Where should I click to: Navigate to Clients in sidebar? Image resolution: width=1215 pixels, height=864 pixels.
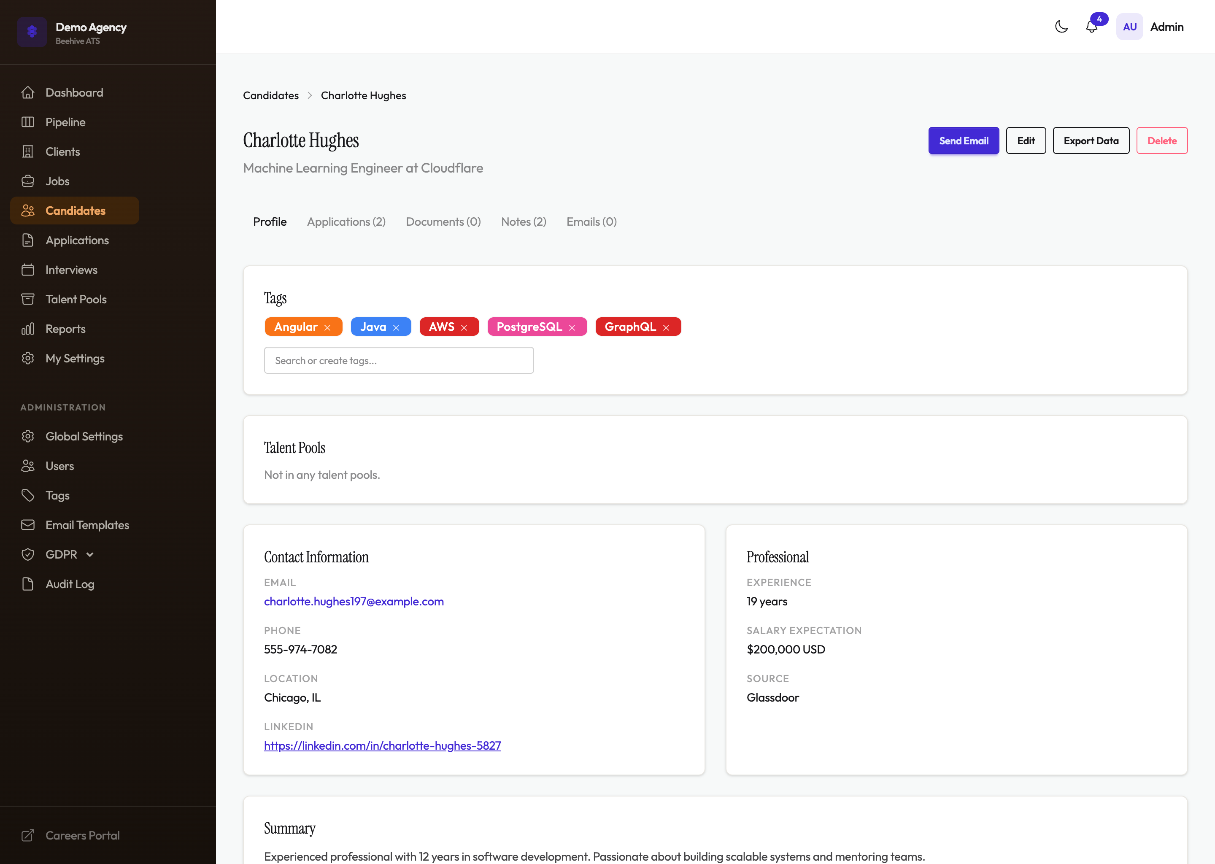click(62, 151)
